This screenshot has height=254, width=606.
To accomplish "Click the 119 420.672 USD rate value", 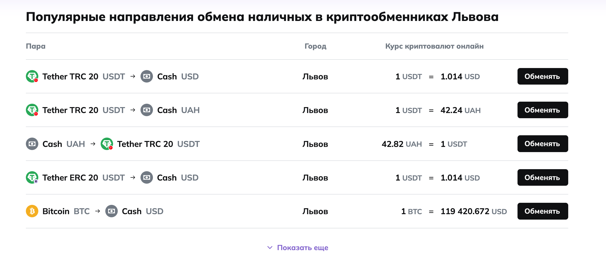I will (x=474, y=211).
